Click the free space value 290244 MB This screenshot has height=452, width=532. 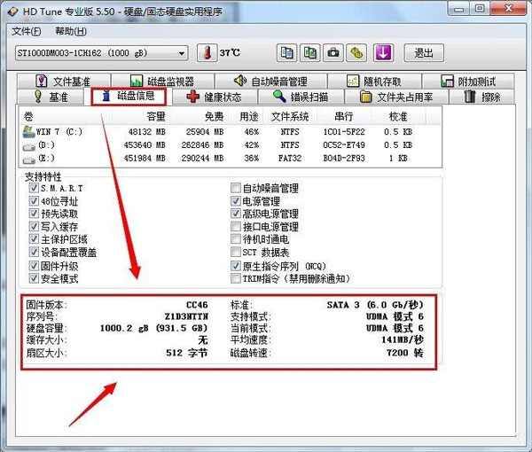pos(202,159)
